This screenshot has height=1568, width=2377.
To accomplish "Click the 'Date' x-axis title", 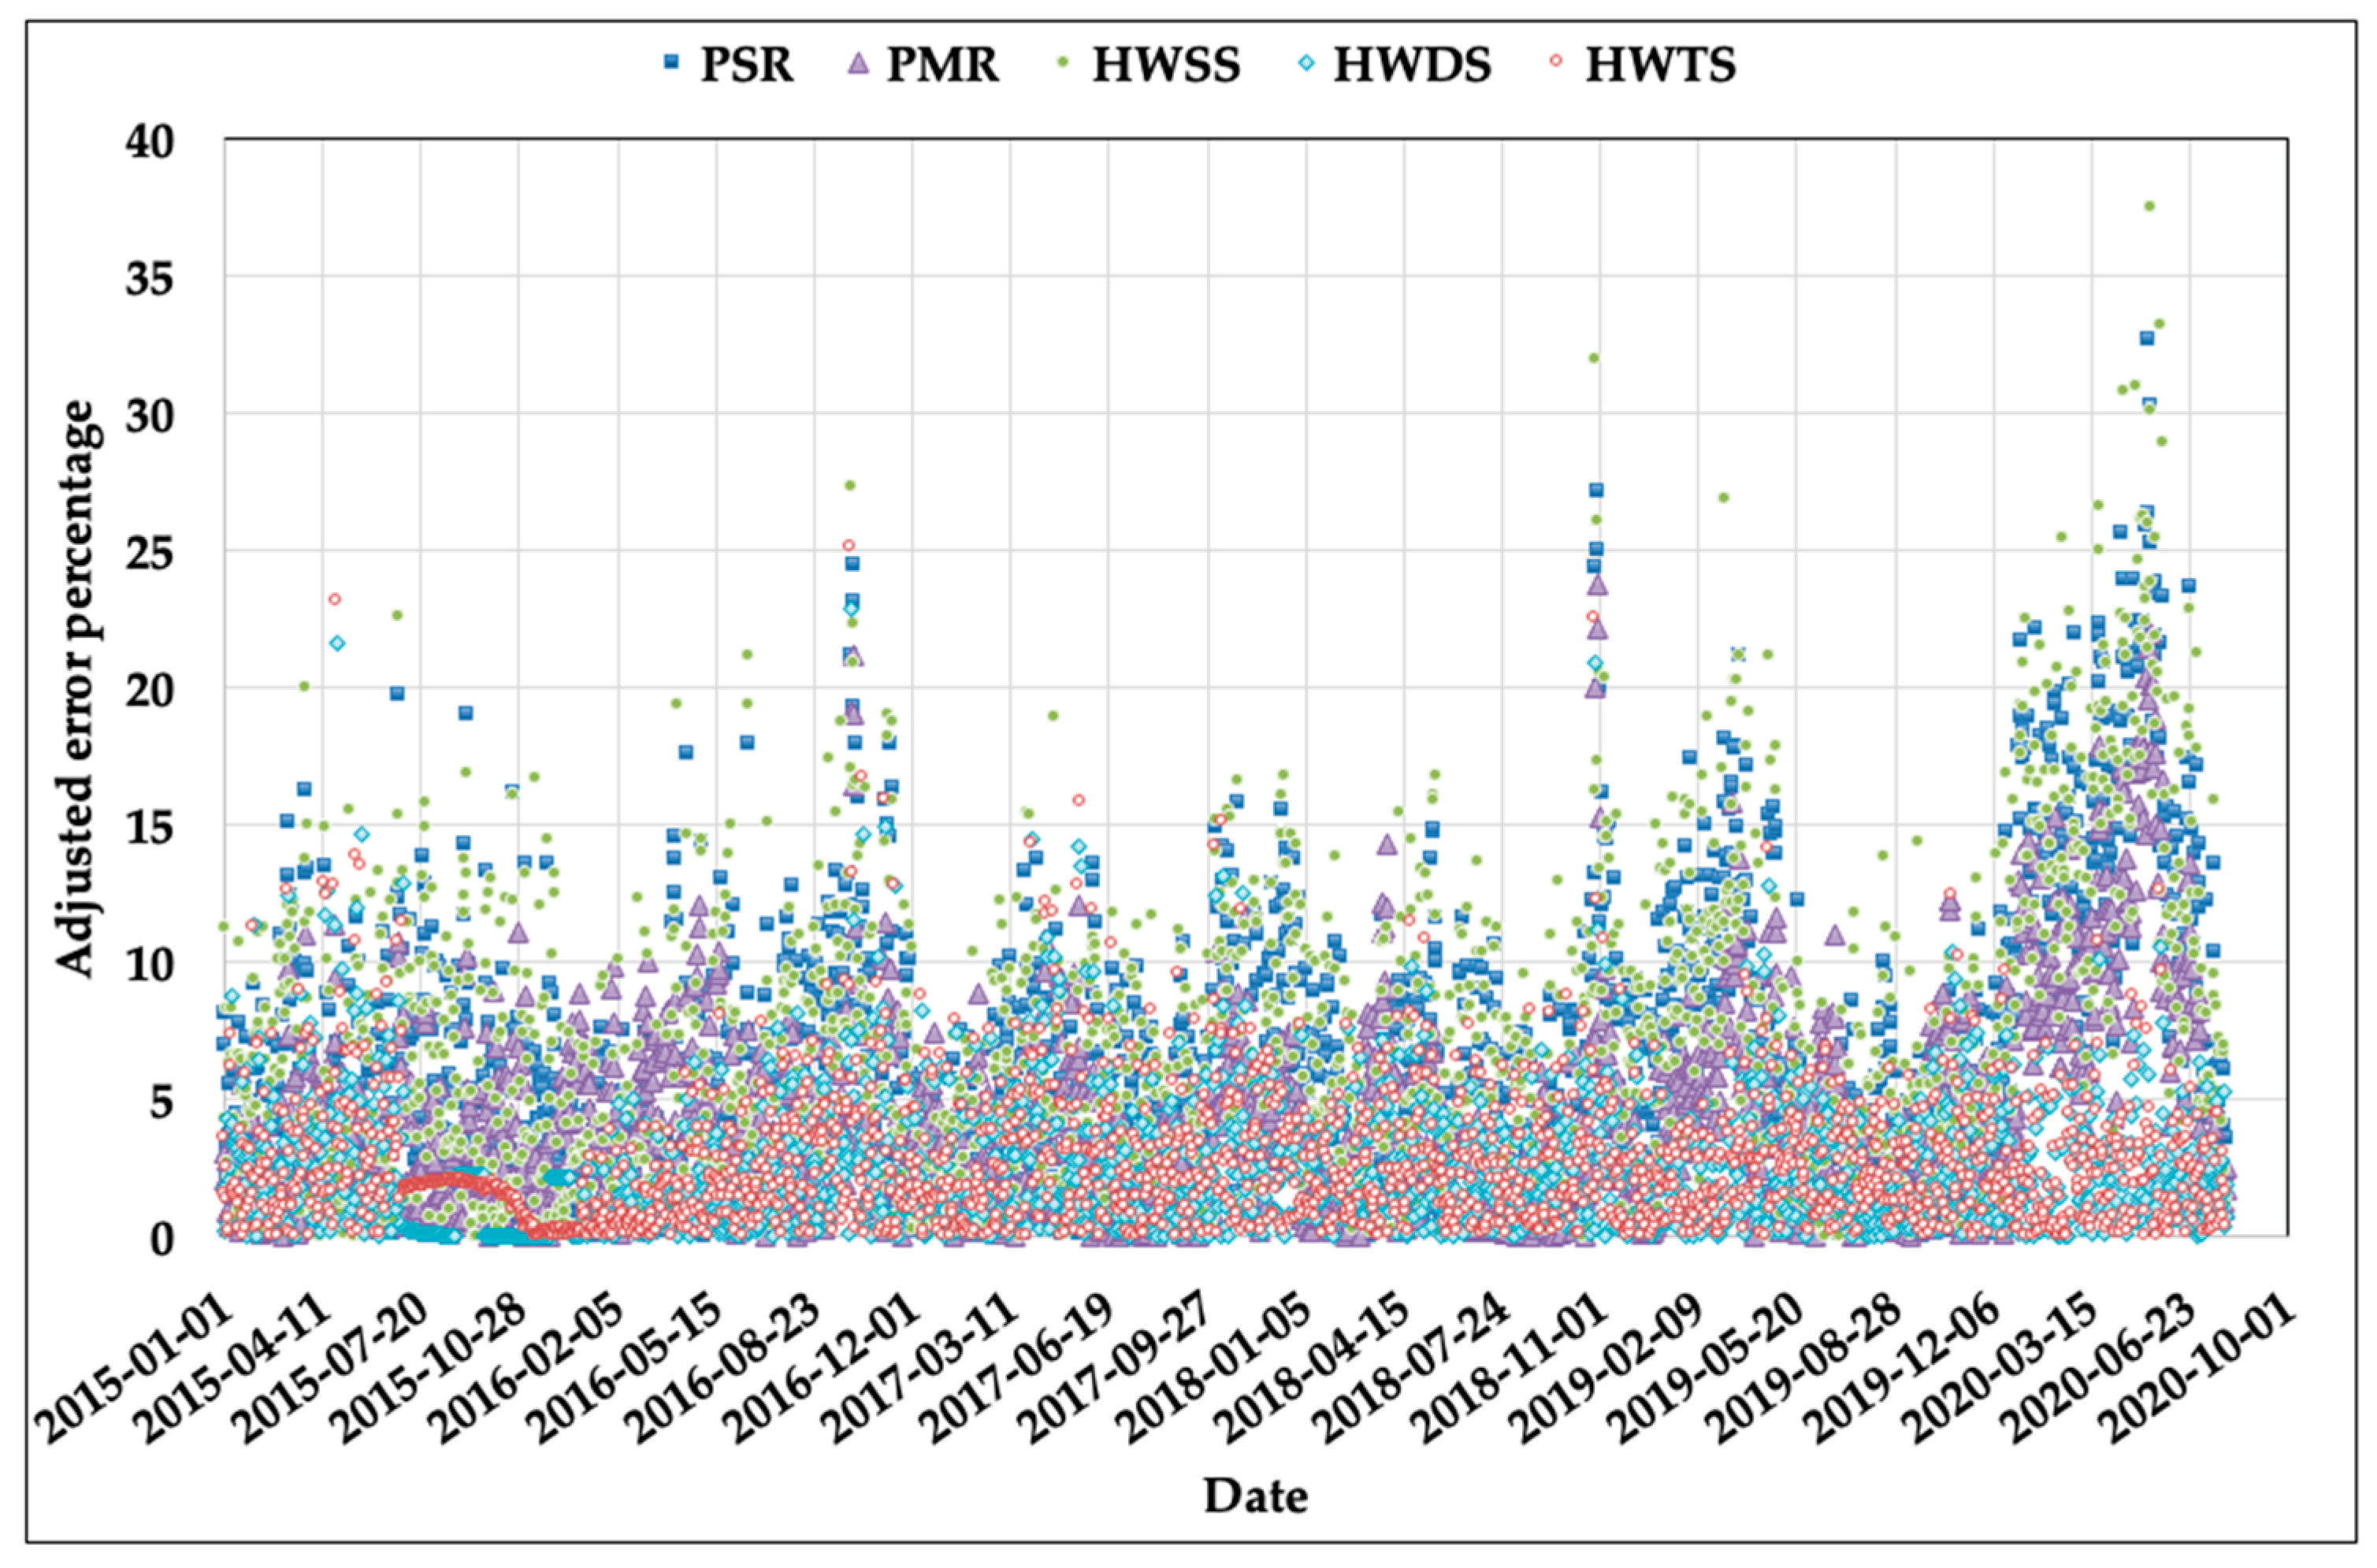I will tap(1256, 1496).
